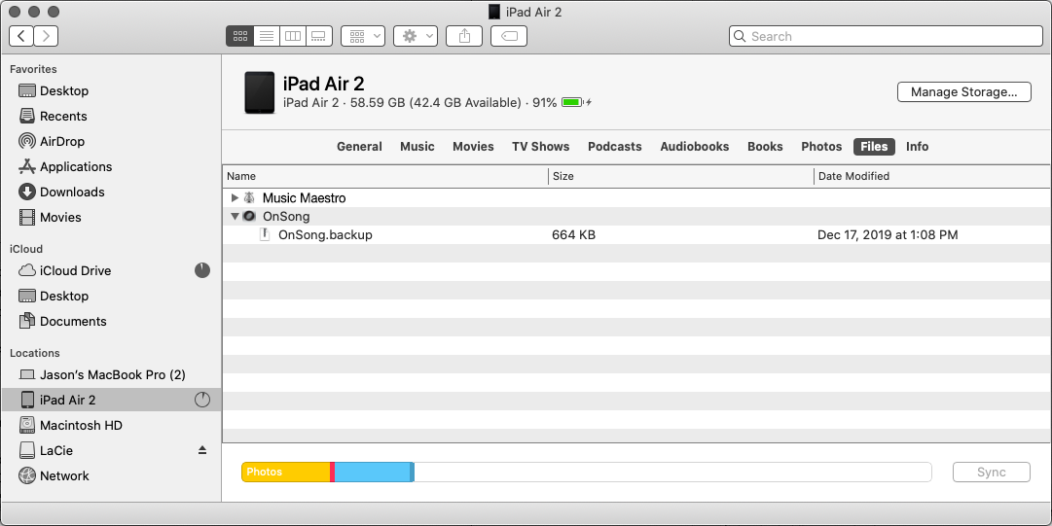Viewport: 1052px width, 526px height.
Task: Click Manage Storage button
Action: pos(964,91)
